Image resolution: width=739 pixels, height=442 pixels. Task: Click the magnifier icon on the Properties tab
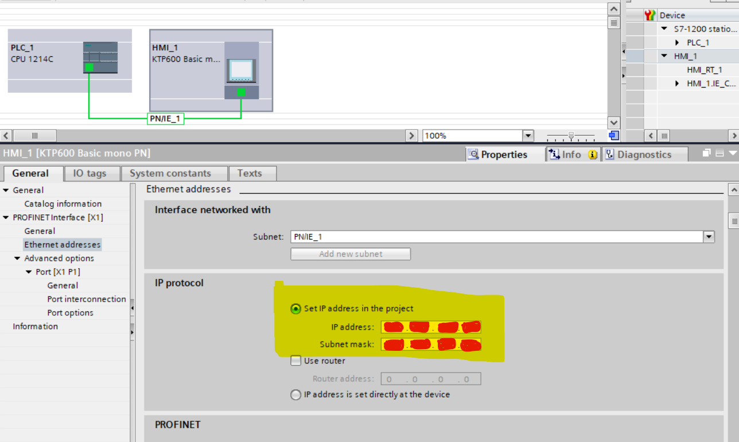pyautogui.click(x=474, y=154)
